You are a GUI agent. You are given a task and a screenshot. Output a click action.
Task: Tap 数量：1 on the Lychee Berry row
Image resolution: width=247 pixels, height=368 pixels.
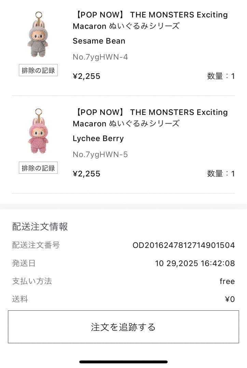click(x=221, y=173)
